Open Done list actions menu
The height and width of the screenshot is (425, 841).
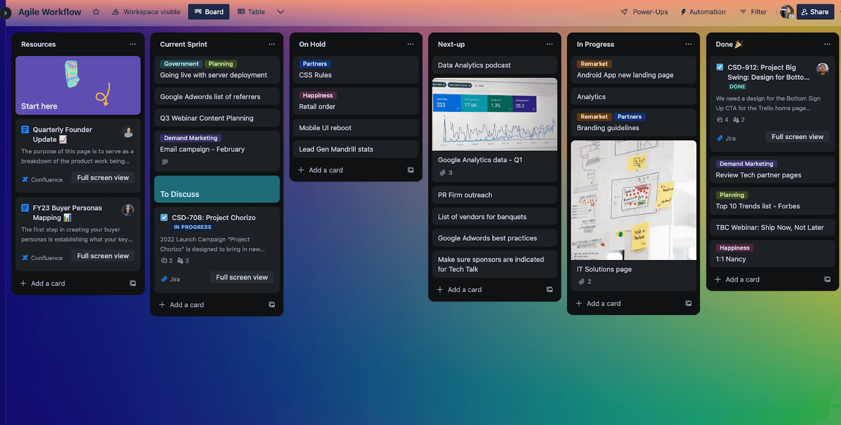pos(827,44)
